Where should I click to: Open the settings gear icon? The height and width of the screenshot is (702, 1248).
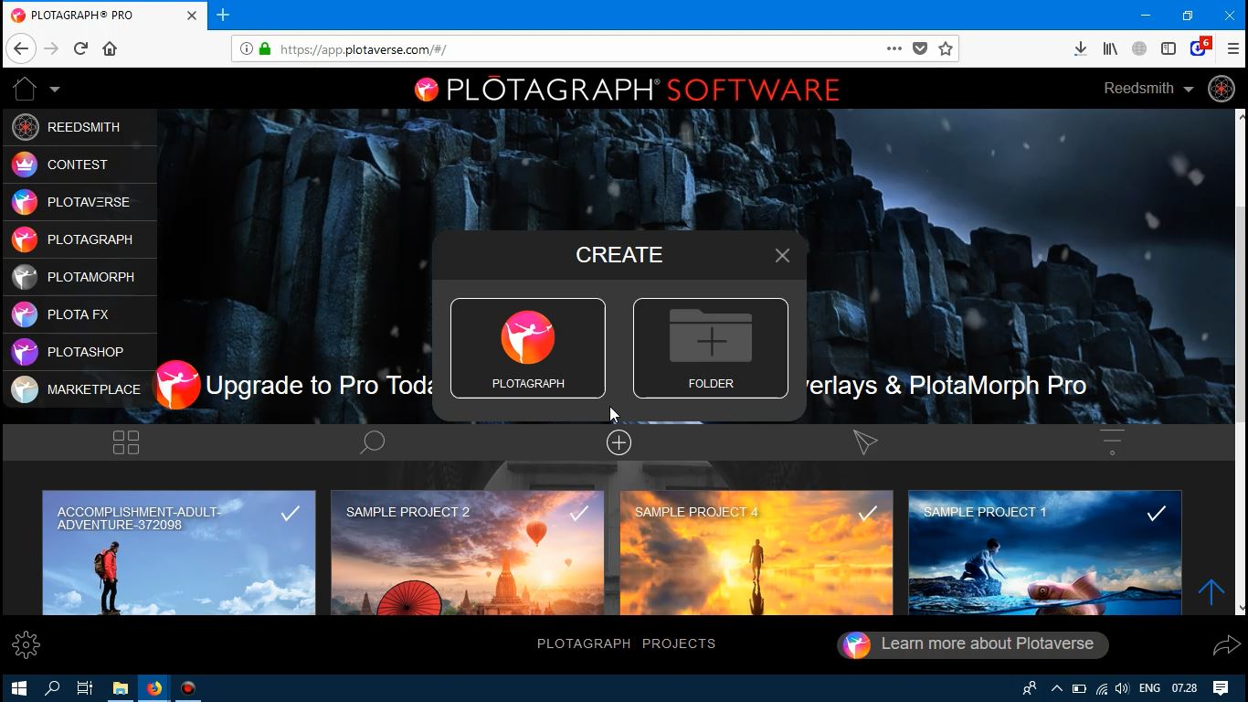coord(26,644)
